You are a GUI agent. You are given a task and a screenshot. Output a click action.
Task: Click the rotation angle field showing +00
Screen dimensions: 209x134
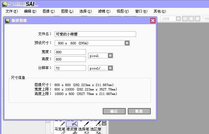point(206,19)
